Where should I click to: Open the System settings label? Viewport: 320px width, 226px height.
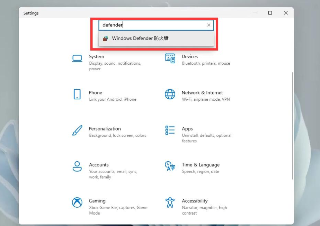coord(96,56)
